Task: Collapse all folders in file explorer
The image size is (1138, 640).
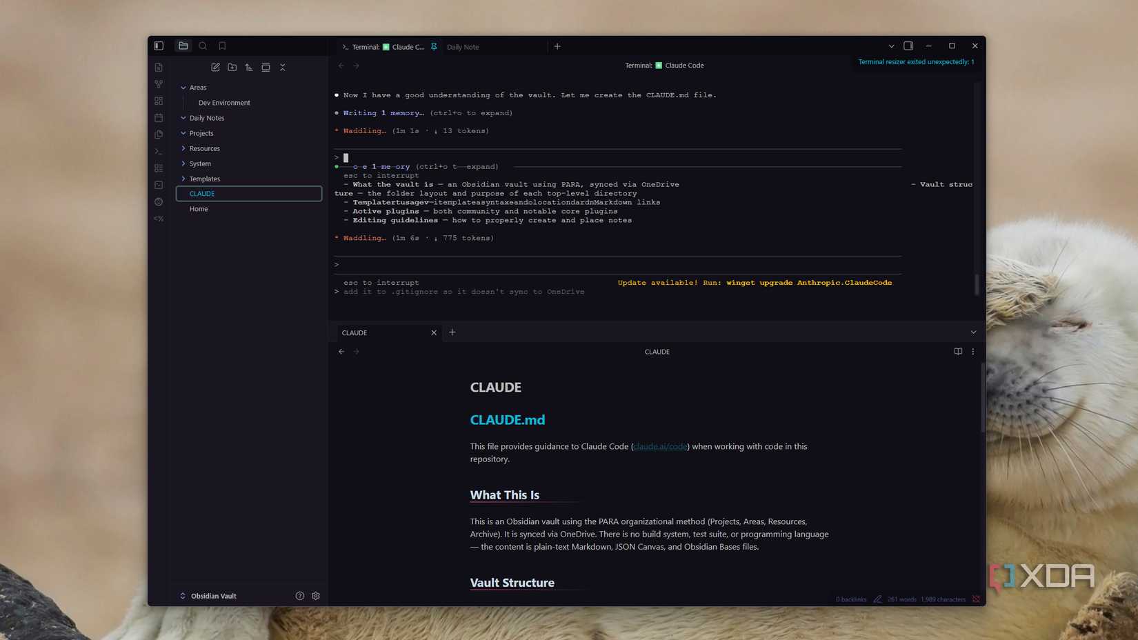Action: click(x=283, y=68)
